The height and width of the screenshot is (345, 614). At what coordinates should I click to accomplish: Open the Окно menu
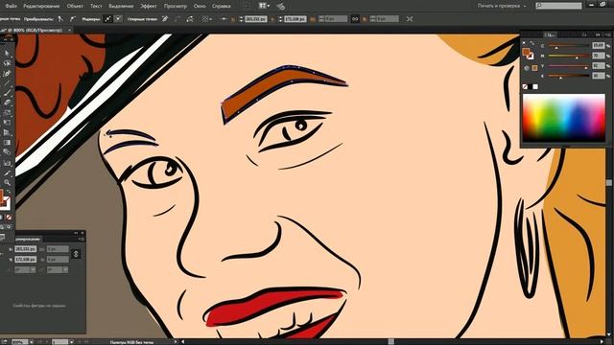pos(200,6)
